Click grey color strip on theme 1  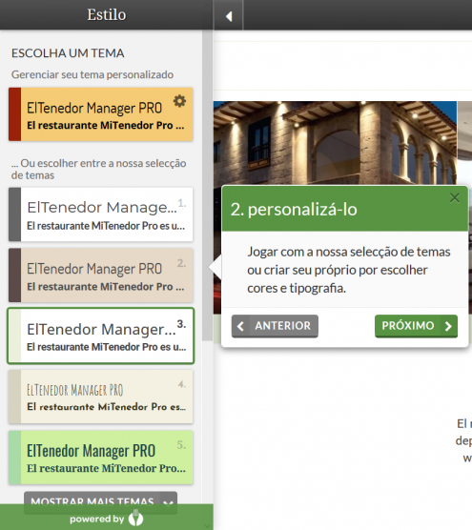(x=15, y=214)
